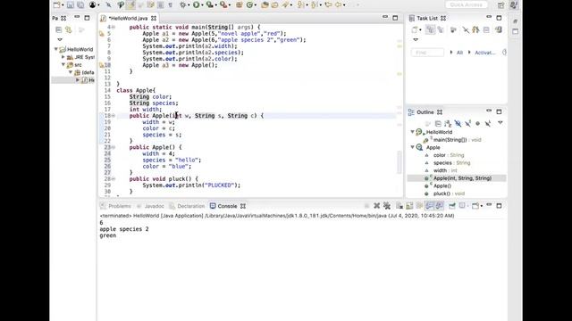This screenshot has width=572, height=321.
Task: Click Collapse All icon in Task List
Action: [x=486, y=29]
